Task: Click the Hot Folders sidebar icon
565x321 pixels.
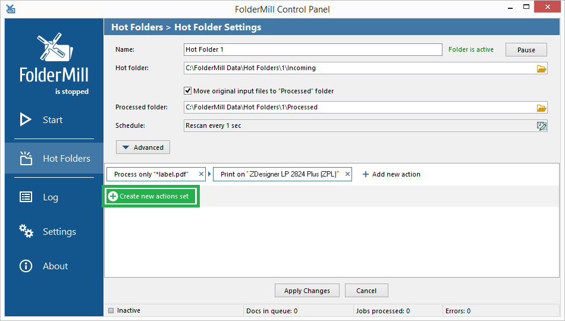Action: [26, 158]
